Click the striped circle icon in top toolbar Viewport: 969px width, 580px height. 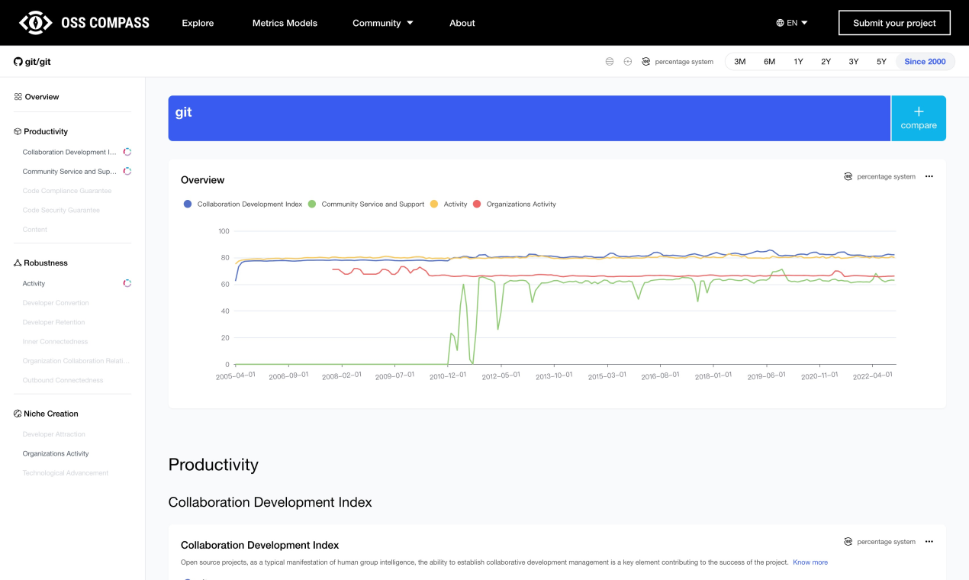click(609, 62)
